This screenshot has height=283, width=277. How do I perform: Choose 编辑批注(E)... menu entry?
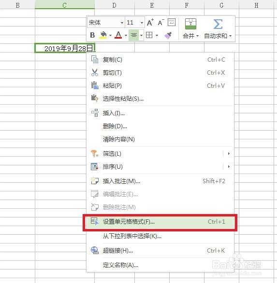pyautogui.click(x=160, y=194)
